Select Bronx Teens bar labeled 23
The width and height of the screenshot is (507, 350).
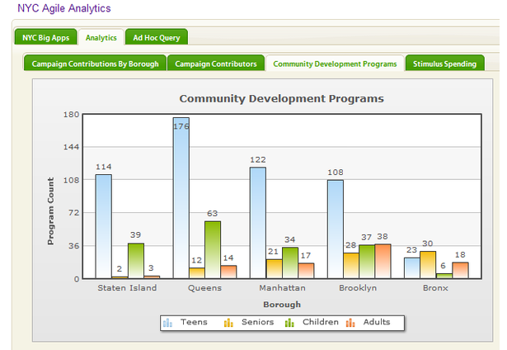point(412,268)
